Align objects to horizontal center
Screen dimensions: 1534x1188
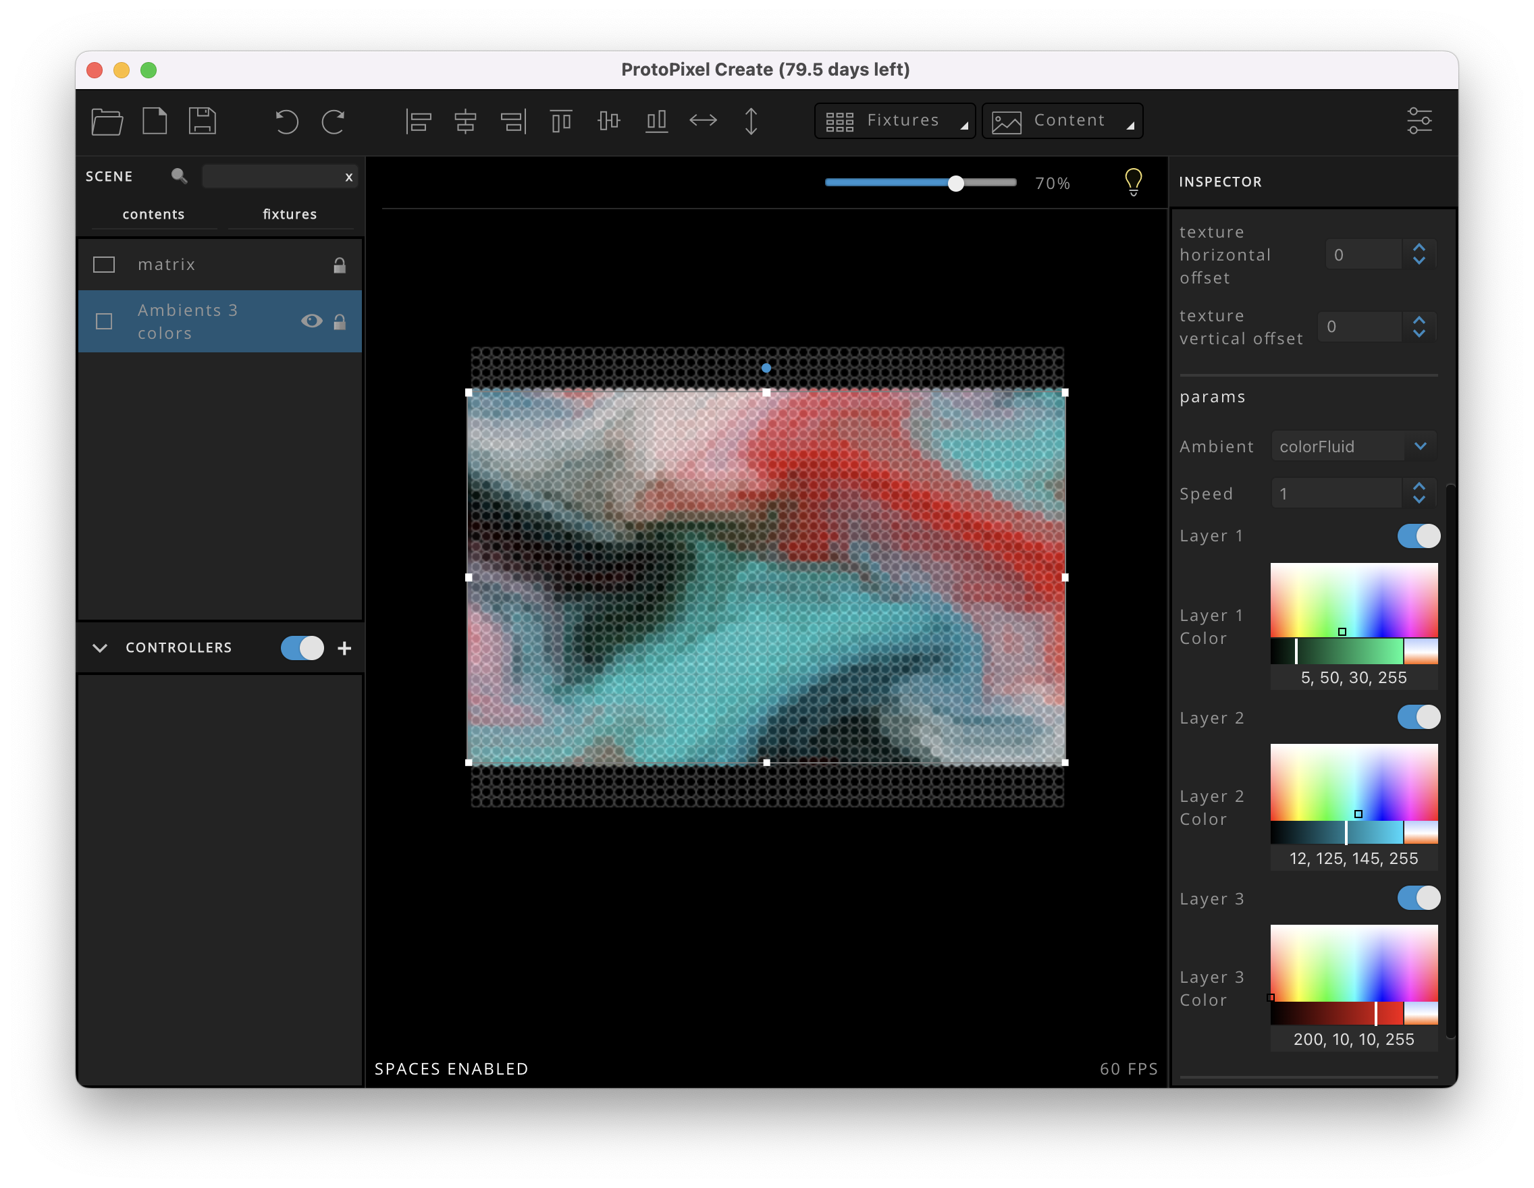465,122
